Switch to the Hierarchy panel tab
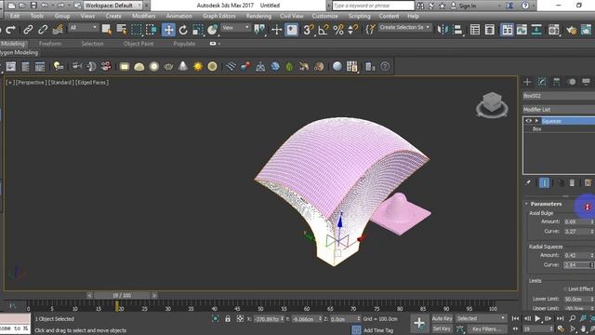595x335 pixels. (x=557, y=82)
